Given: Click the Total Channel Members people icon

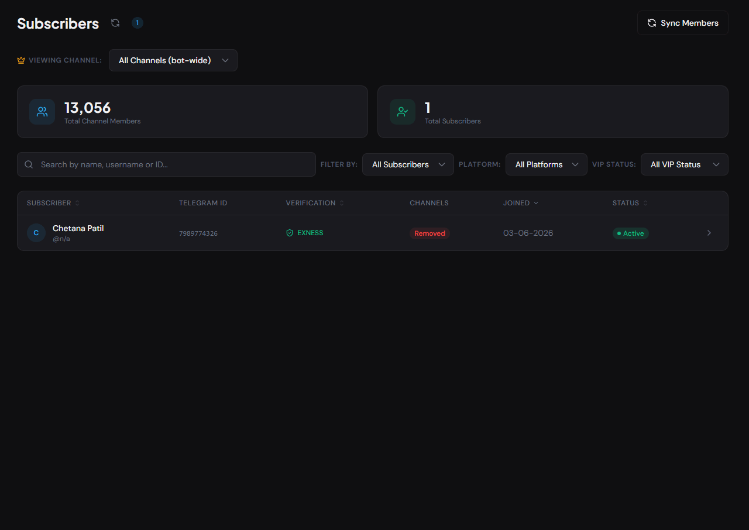Looking at the screenshot, I should coord(42,112).
